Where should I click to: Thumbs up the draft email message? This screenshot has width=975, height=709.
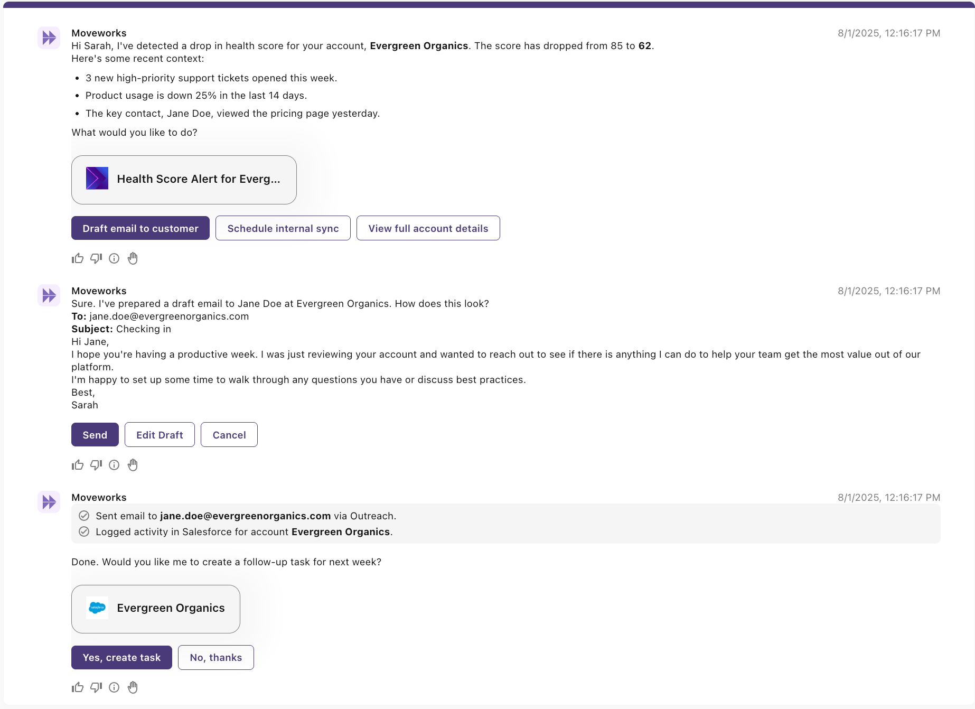coord(78,465)
